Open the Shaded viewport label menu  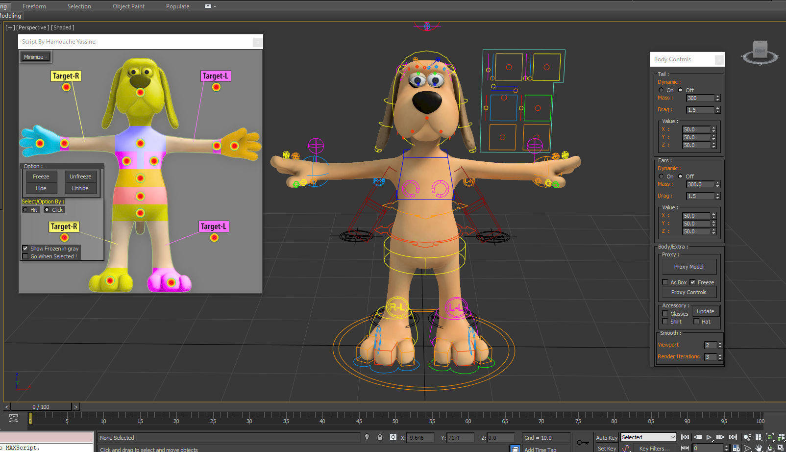coord(63,27)
